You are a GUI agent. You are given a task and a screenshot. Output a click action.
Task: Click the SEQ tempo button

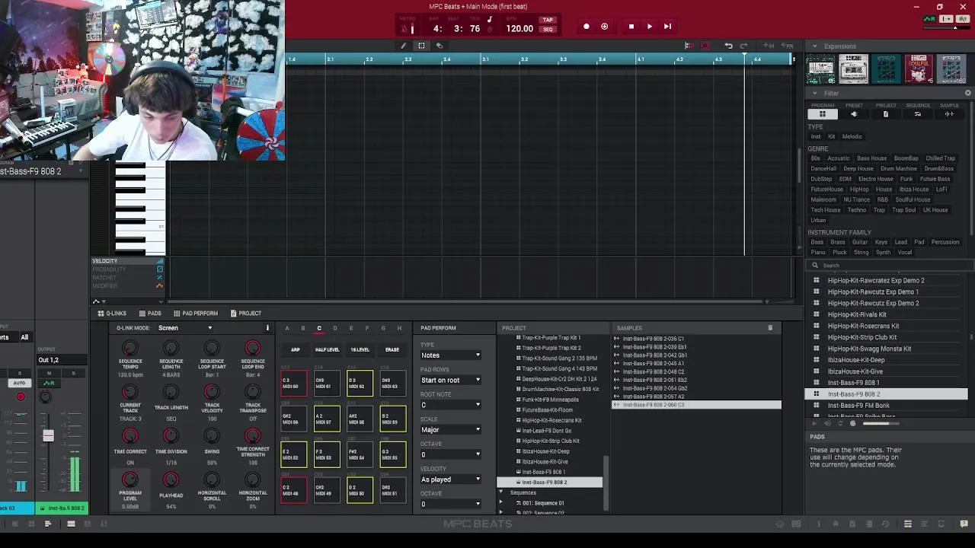(x=548, y=30)
